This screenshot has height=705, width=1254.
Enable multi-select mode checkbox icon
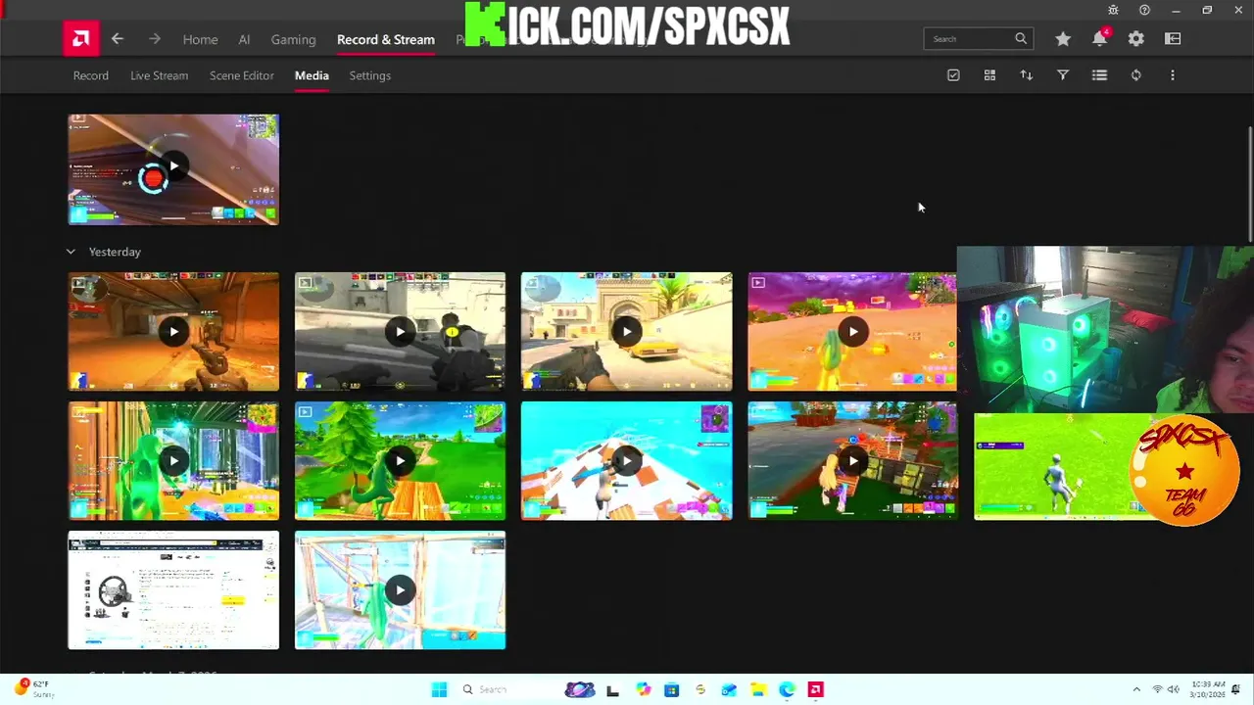pos(953,75)
